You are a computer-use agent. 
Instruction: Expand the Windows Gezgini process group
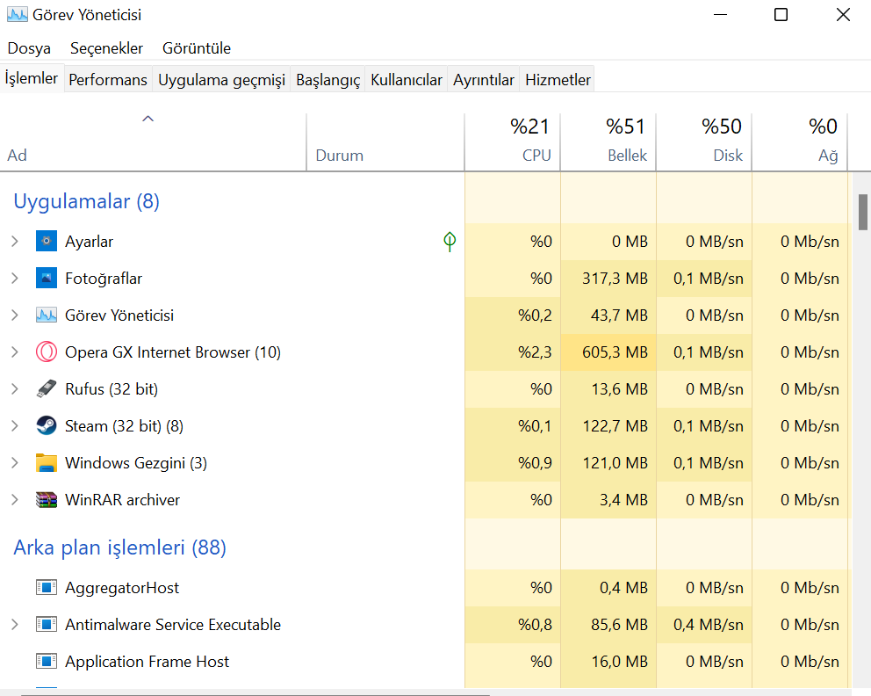pyautogui.click(x=14, y=463)
